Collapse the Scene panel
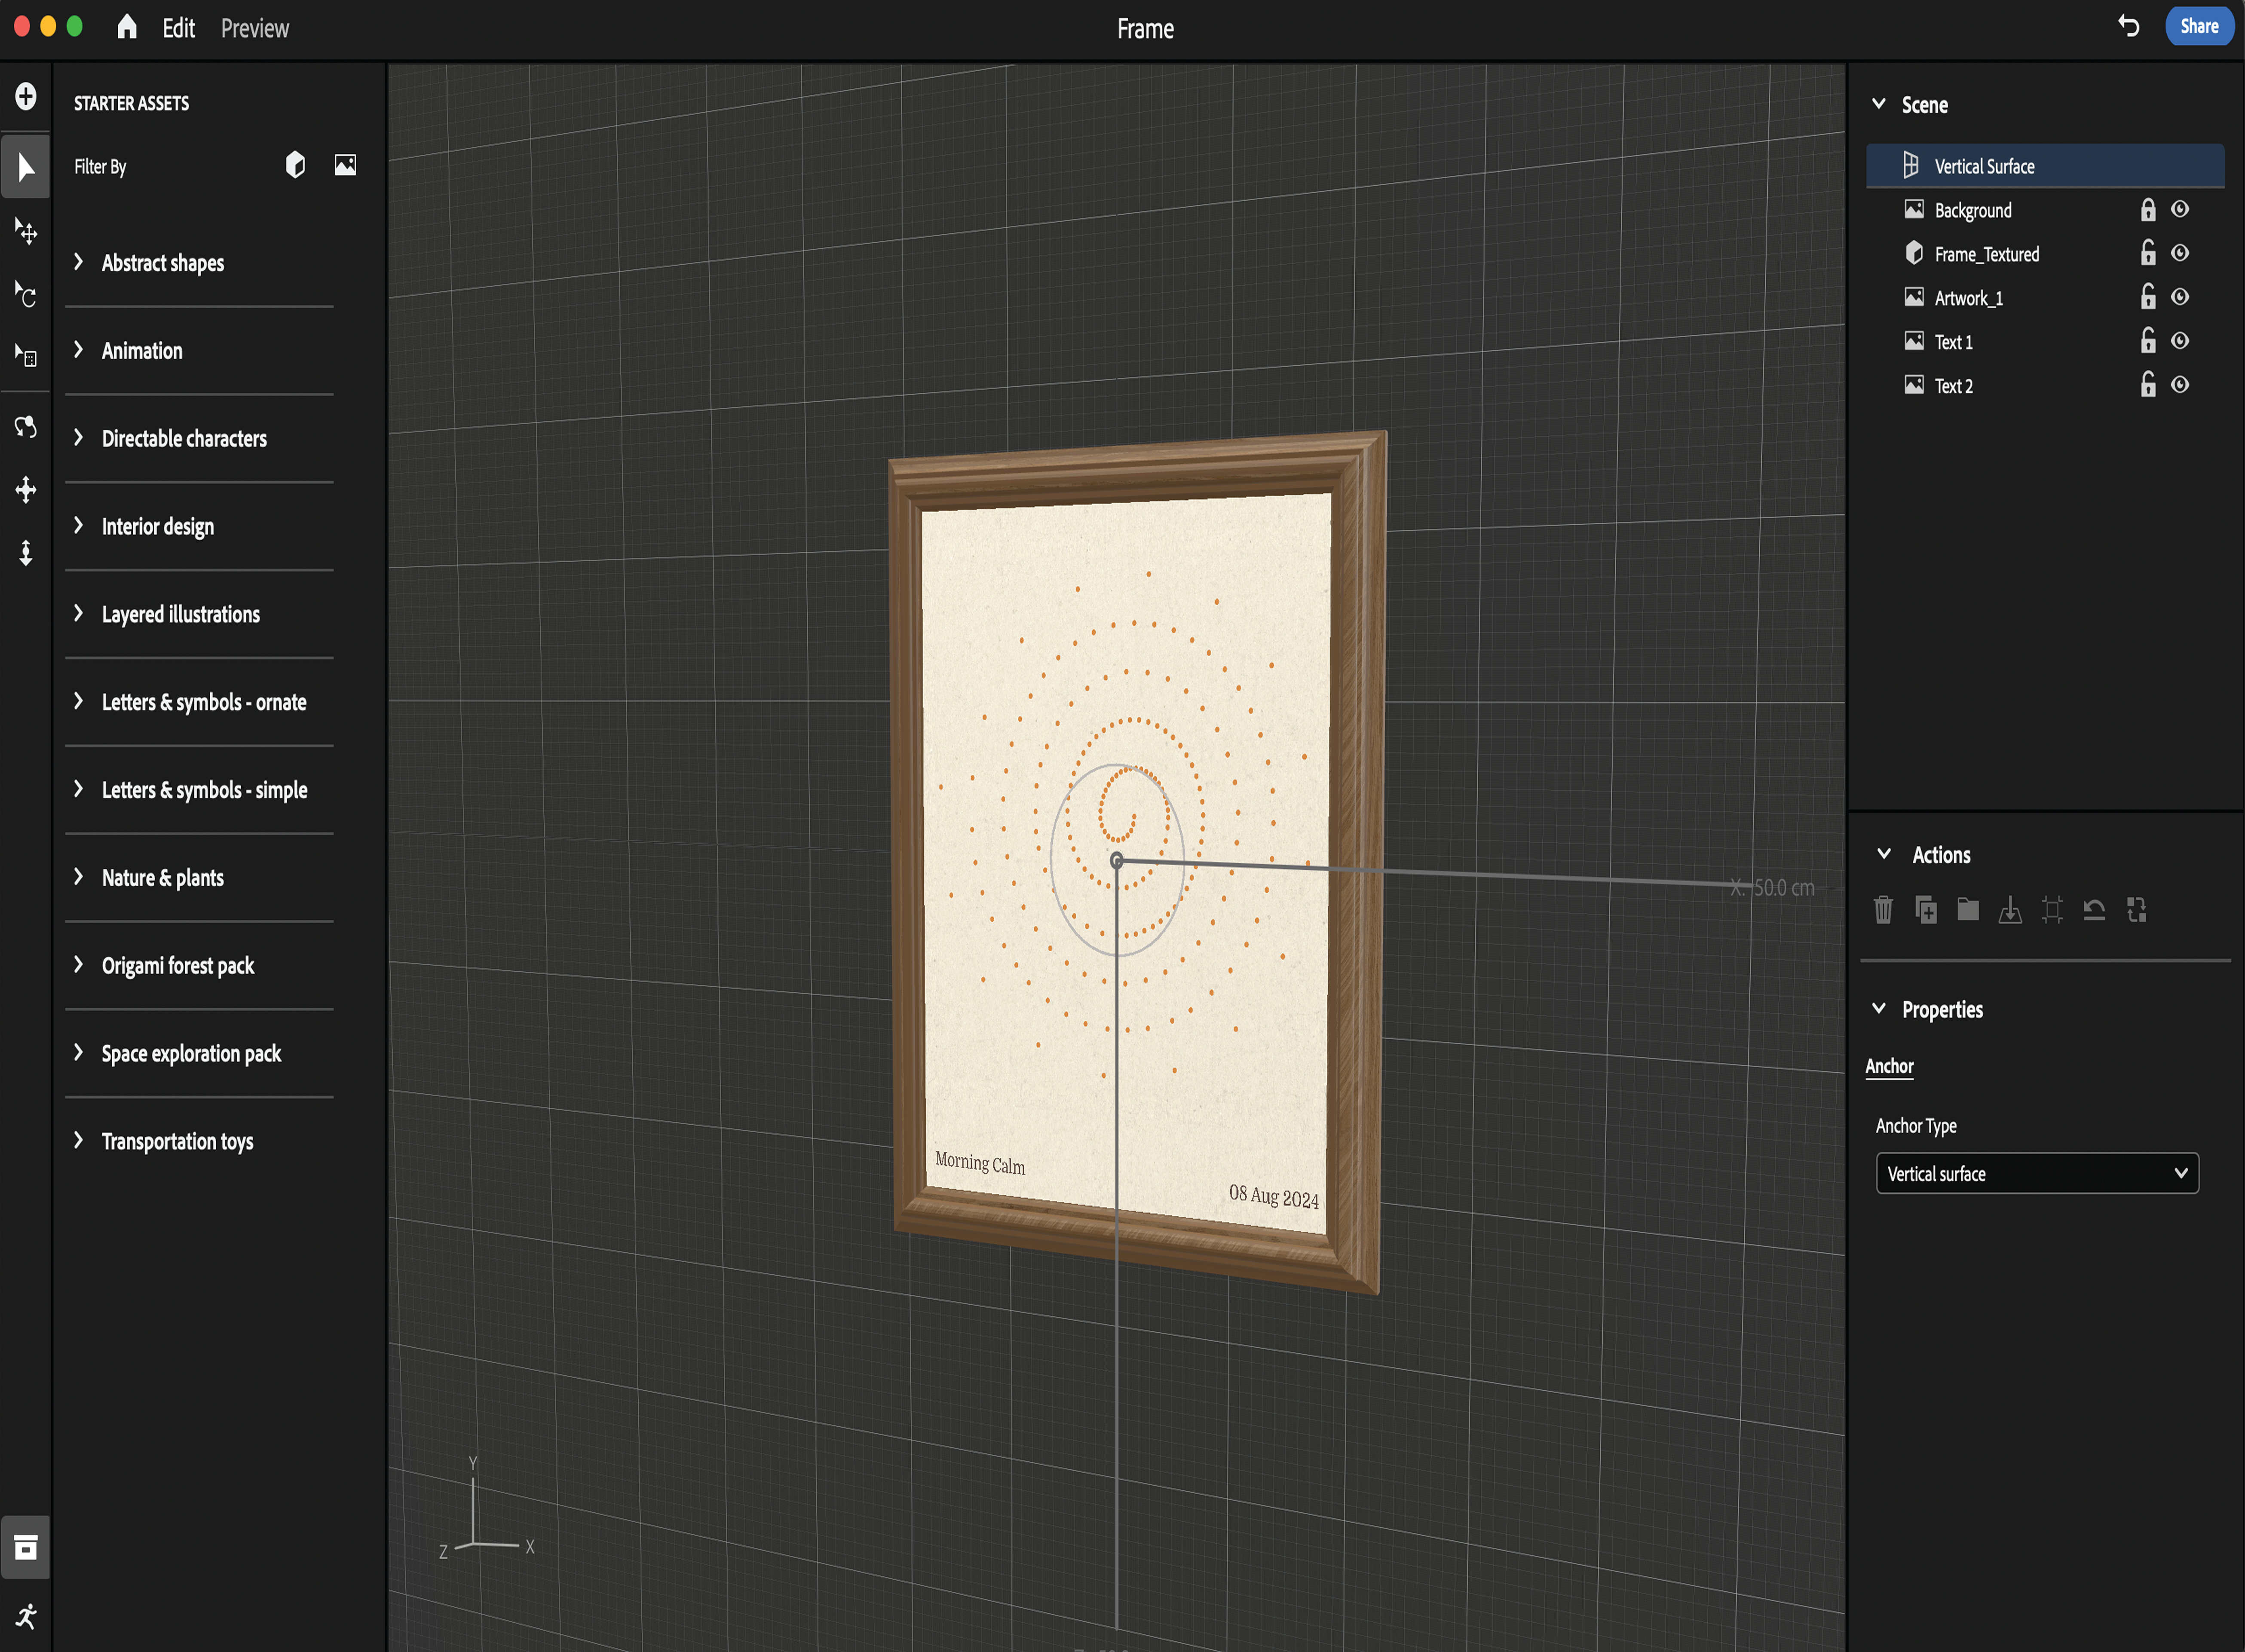Viewport: 2245px width, 1652px height. click(x=1878, y=104)
